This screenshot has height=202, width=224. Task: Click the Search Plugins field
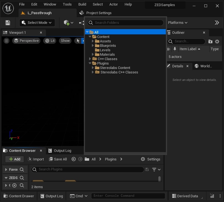[87, 169]
